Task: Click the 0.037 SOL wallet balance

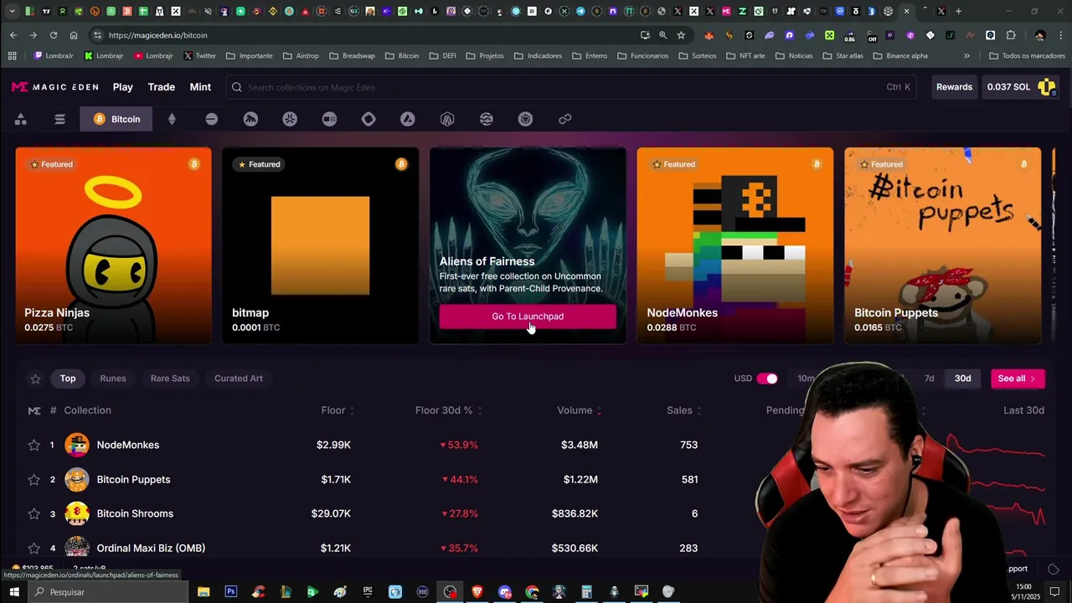Action: coord(1008,87)
